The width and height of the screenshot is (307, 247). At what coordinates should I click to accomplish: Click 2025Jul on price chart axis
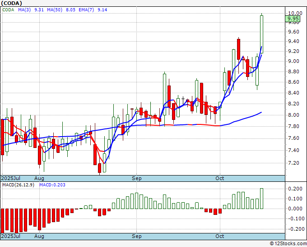pos(11,178)
